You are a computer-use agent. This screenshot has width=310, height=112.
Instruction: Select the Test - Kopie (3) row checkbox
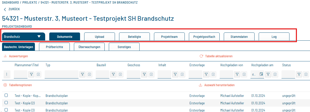[6, 110]
